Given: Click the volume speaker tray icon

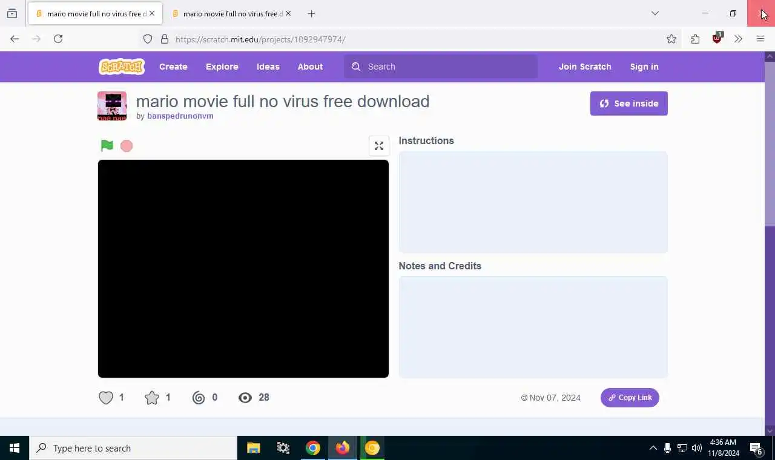Looking at the screenshot, I should coord(697,448).
